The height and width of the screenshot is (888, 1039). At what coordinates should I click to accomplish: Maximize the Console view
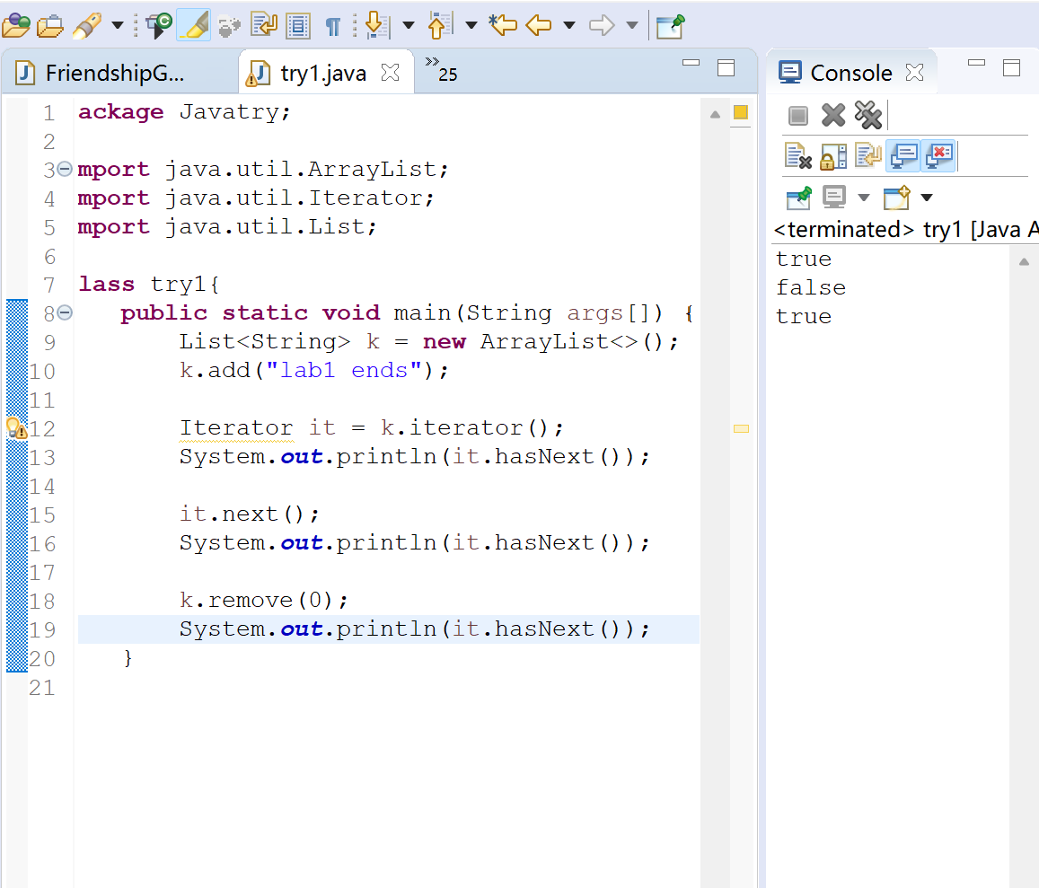(x=1012, y=67)
